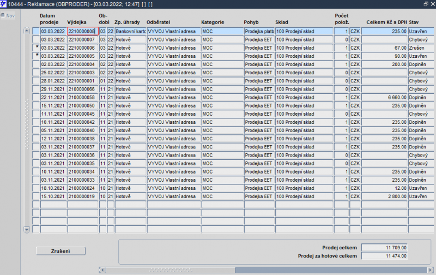Click Výdejka 2210000001 cell
This screenshot has height=275, width=436.
click(83, 81)
